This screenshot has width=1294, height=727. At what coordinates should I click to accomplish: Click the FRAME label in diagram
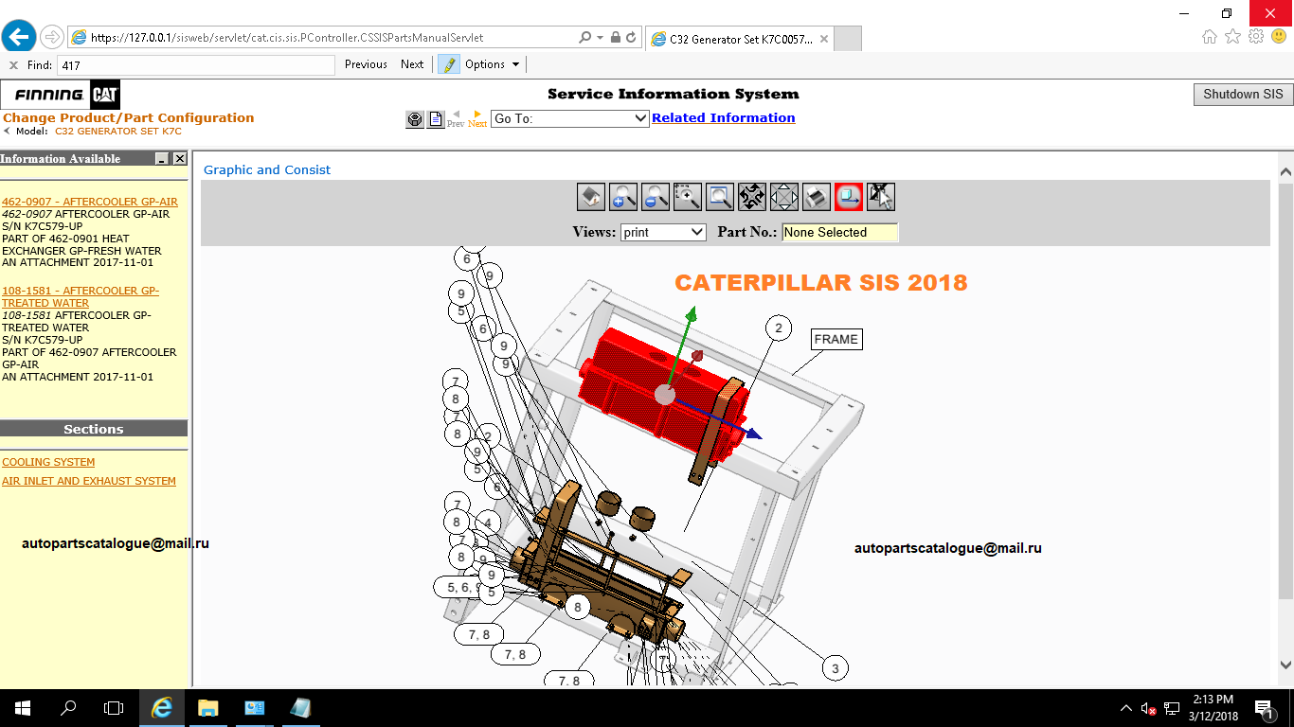(836, 340)
